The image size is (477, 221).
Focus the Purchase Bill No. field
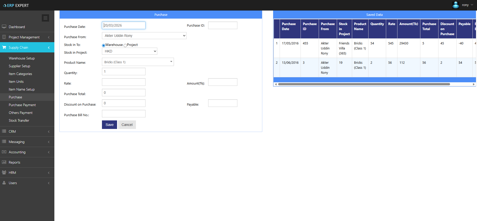[x=124, y=114]
